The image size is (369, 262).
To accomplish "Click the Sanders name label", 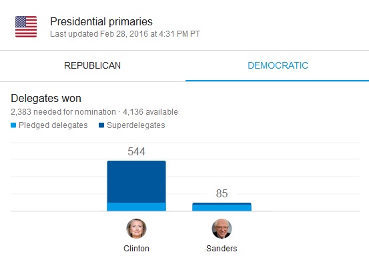I will pyautogui.click(x=222, y=249).
